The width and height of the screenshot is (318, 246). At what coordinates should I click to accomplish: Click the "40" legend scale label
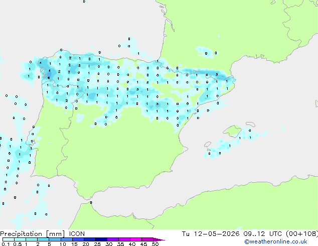point(132,244)
